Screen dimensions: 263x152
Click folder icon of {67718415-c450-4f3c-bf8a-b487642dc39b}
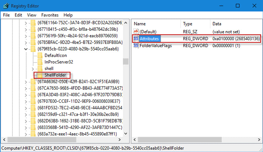point(33,29)
